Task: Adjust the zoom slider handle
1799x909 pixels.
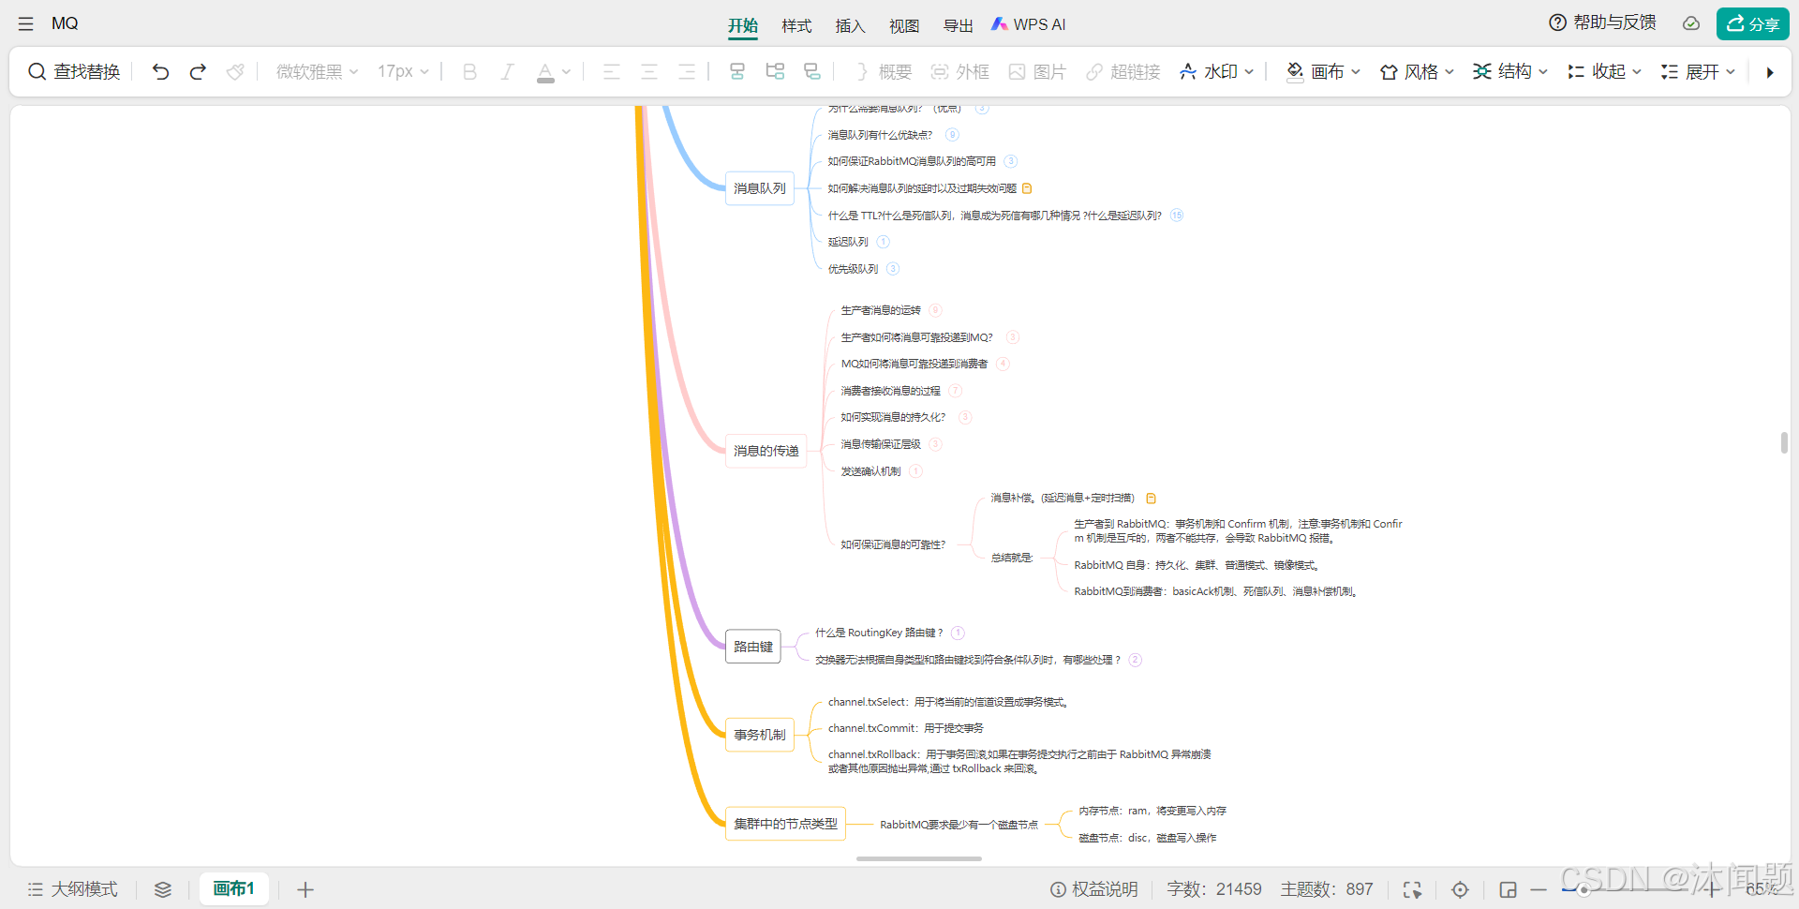Action: pyautogui.click(x=1583, y=890)
